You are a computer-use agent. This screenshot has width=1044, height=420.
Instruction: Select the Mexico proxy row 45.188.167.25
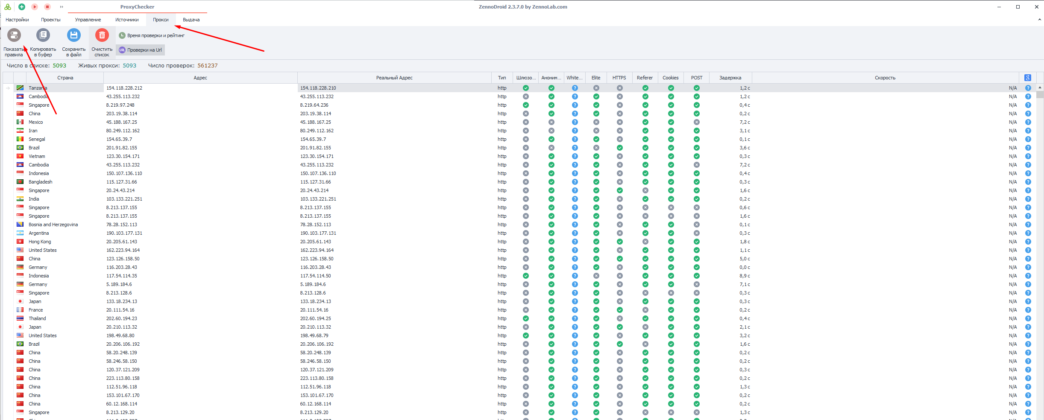coord(123,122)
